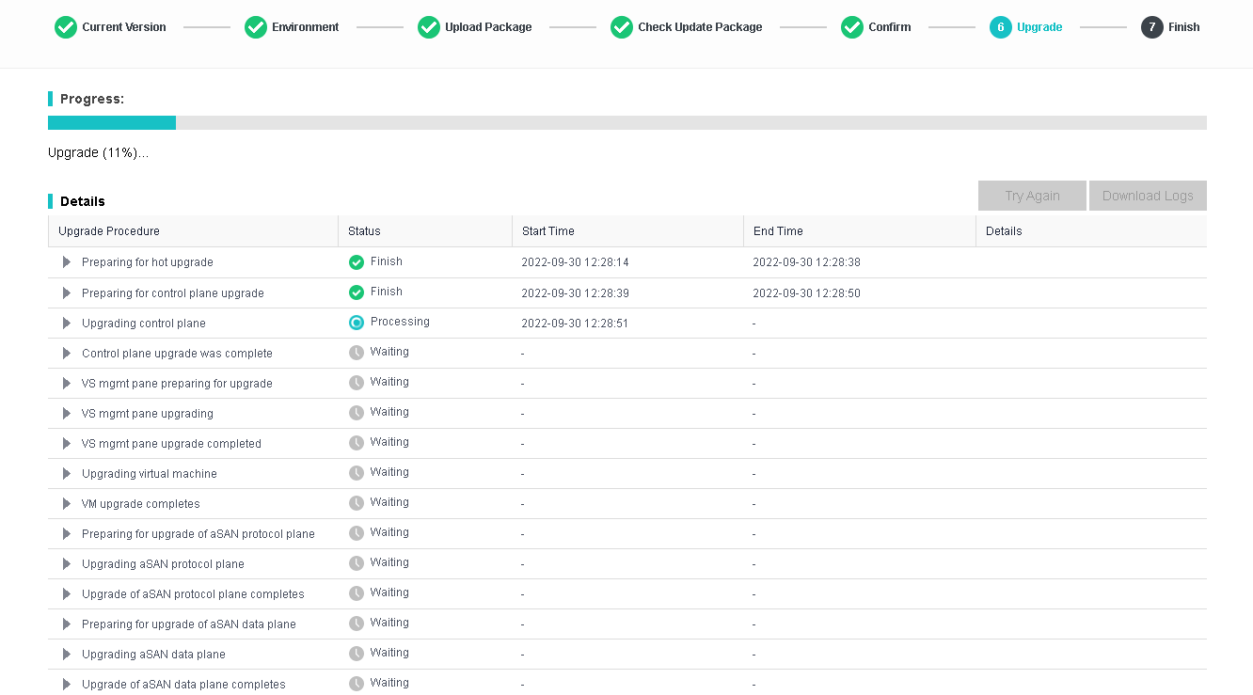This screenshot has width=1253, height=695.
Task: Select the Upgrade Procedure column header
Action: tap(109, 231)
